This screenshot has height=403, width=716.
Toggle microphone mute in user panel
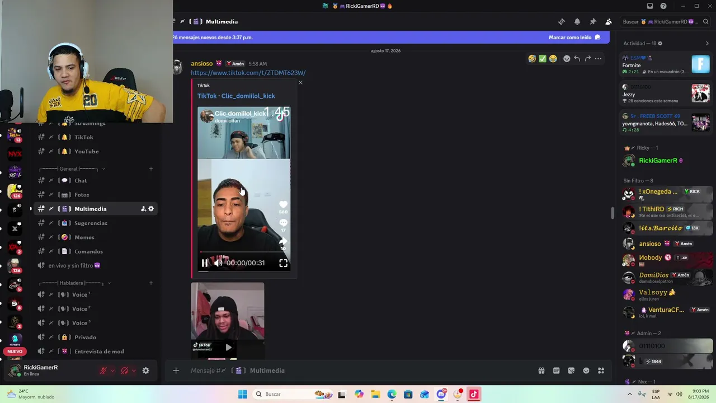[103, 371]
